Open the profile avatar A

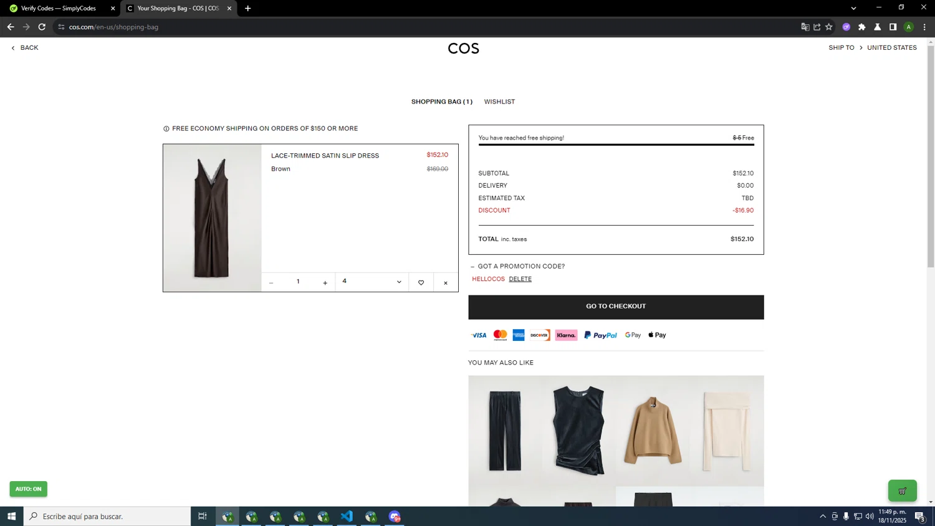(x=909, y=27)
